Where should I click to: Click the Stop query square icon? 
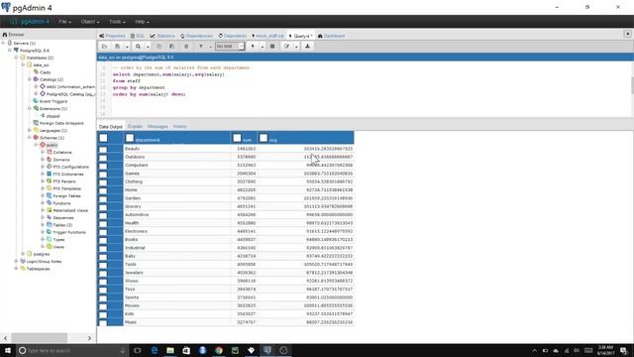coord(272,47)
